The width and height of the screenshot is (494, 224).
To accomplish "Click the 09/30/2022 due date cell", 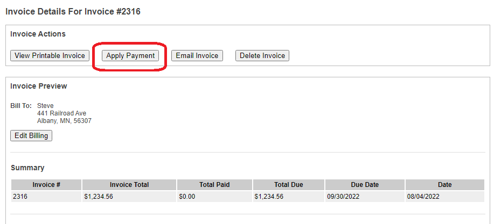I will [x=344, y=197].
